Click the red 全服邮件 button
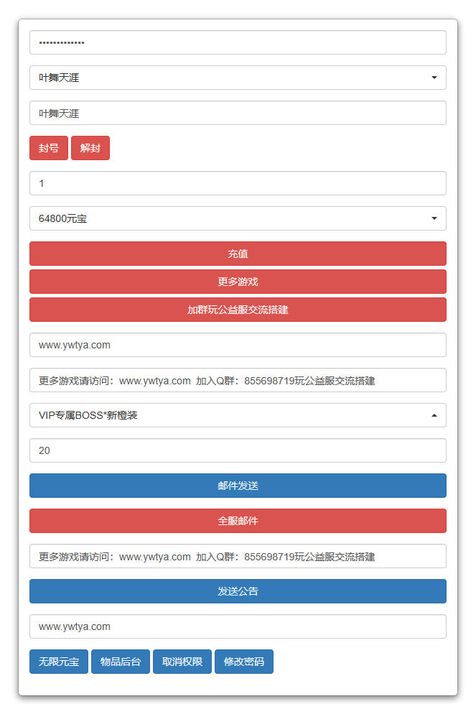 coord(238,521)
